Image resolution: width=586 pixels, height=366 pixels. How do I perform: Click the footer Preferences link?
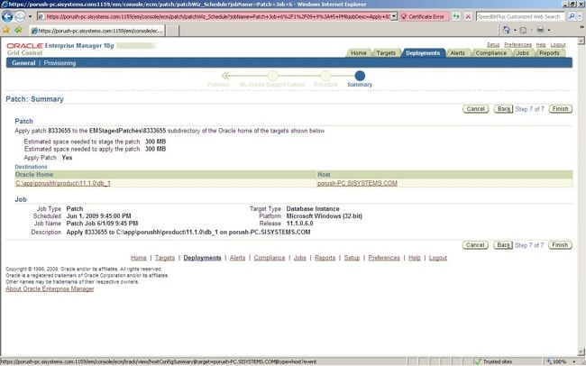click(x=384, y=258)
